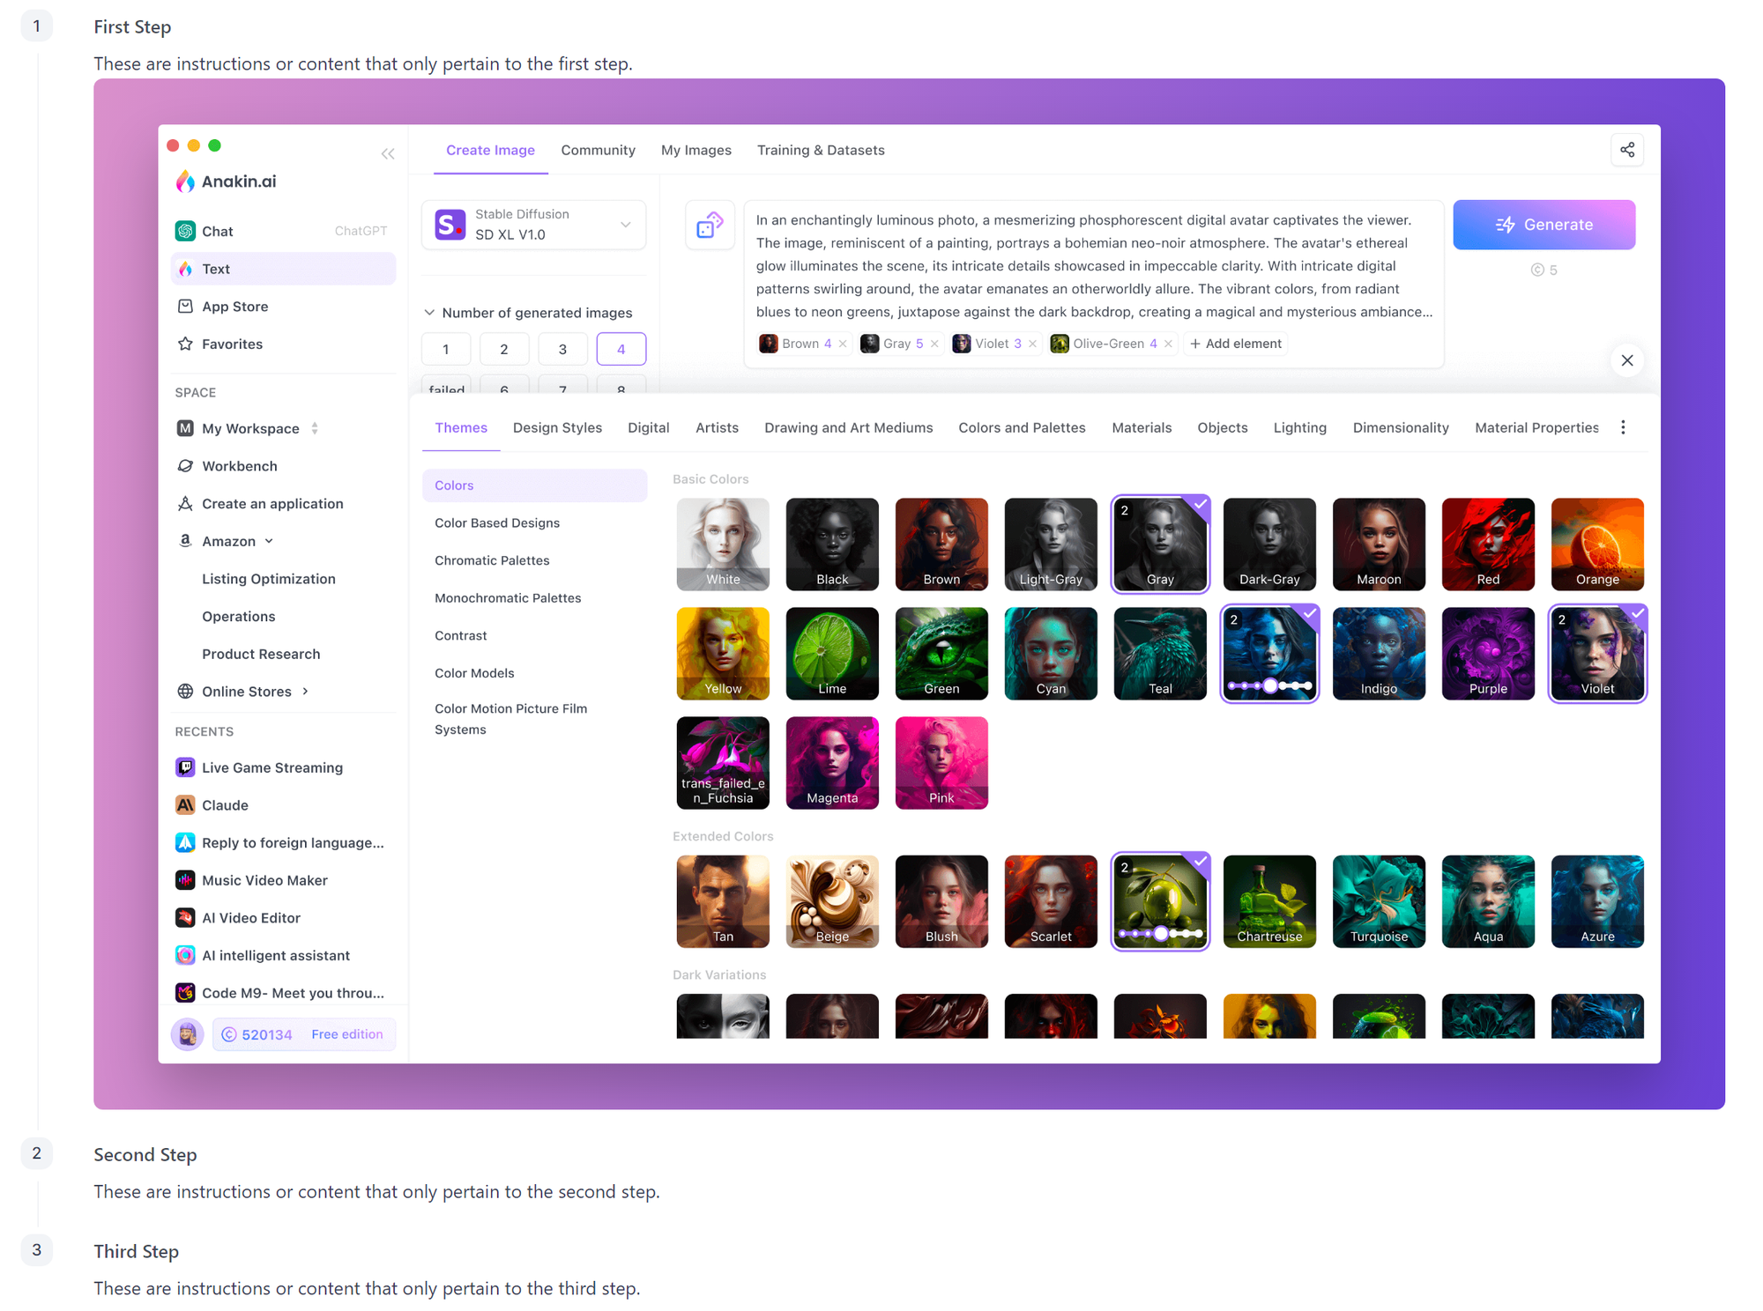1763x1311 pixels.
Task: Select the Red color tile
Action: coord(1488,544)
